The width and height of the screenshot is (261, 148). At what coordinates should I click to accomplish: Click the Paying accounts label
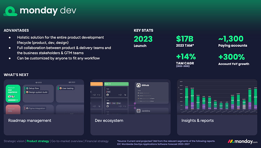click(x=233, y=46)
